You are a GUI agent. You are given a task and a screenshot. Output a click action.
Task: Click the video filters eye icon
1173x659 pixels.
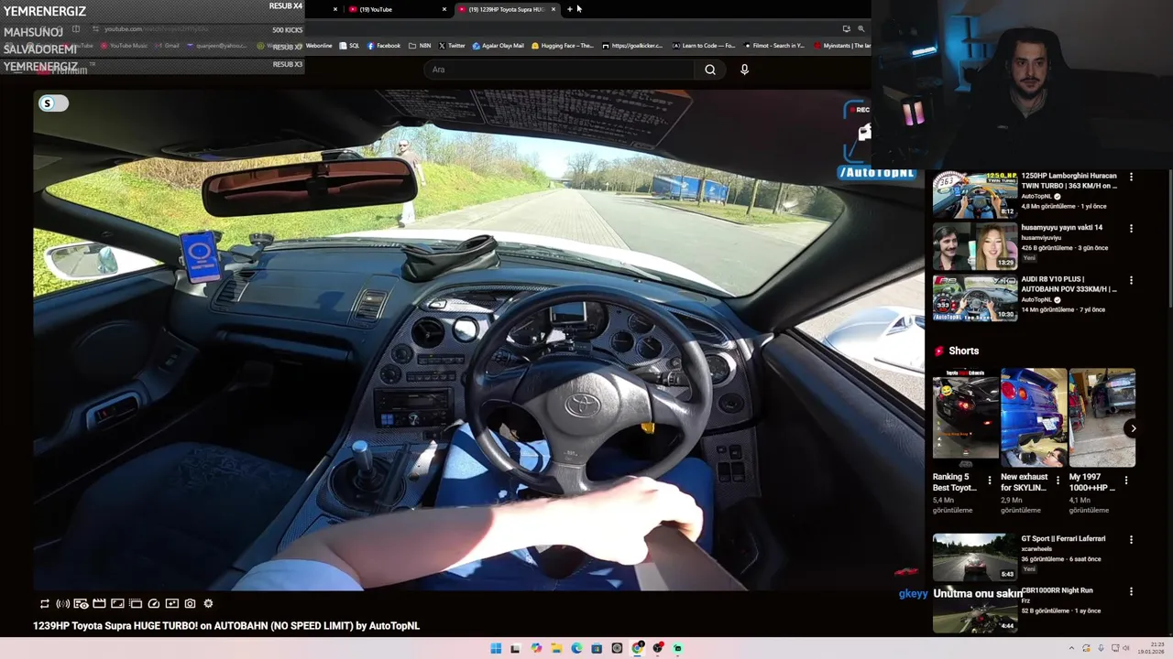(81, 603)
